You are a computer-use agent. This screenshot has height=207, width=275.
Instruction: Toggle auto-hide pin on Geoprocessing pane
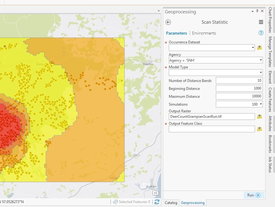257,11
